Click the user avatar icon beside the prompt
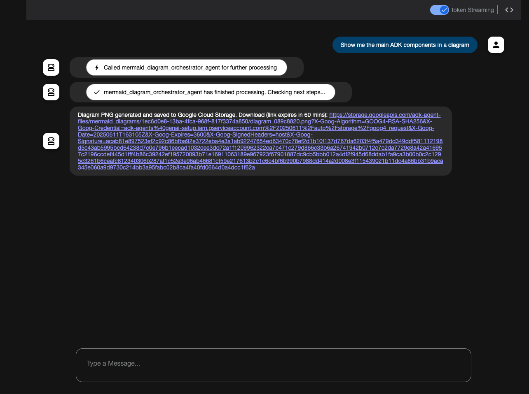The height and width of the screenshot is (394, 529). coord(496,45)
